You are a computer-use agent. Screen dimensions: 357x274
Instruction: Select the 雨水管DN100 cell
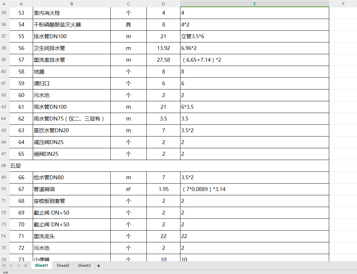[72, 107]
